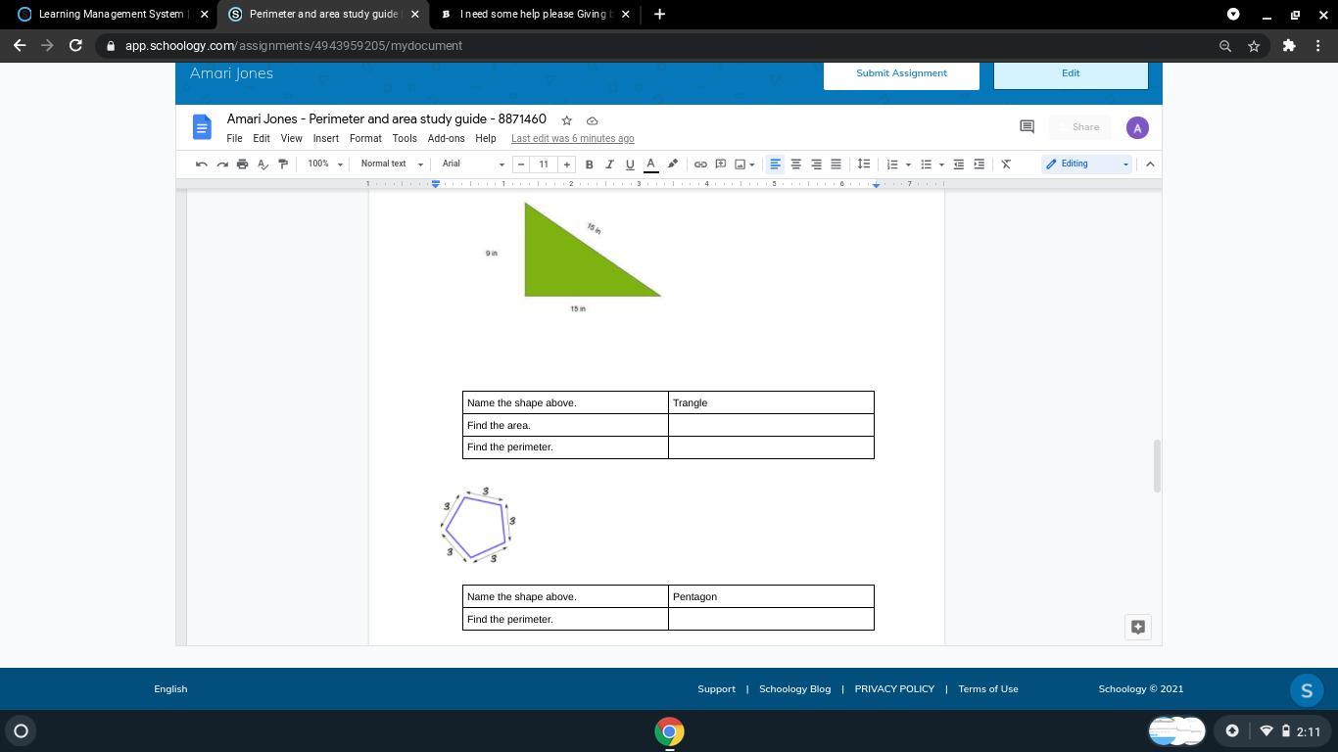
Task: Expand the Normal text style dropdown
Action: (x=391, y=164)
